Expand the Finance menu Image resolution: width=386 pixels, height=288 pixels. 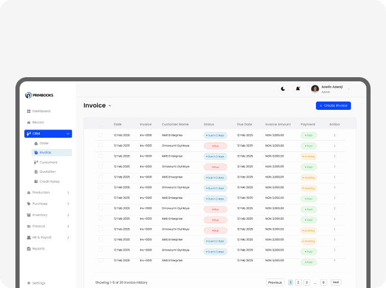(68, 226)
